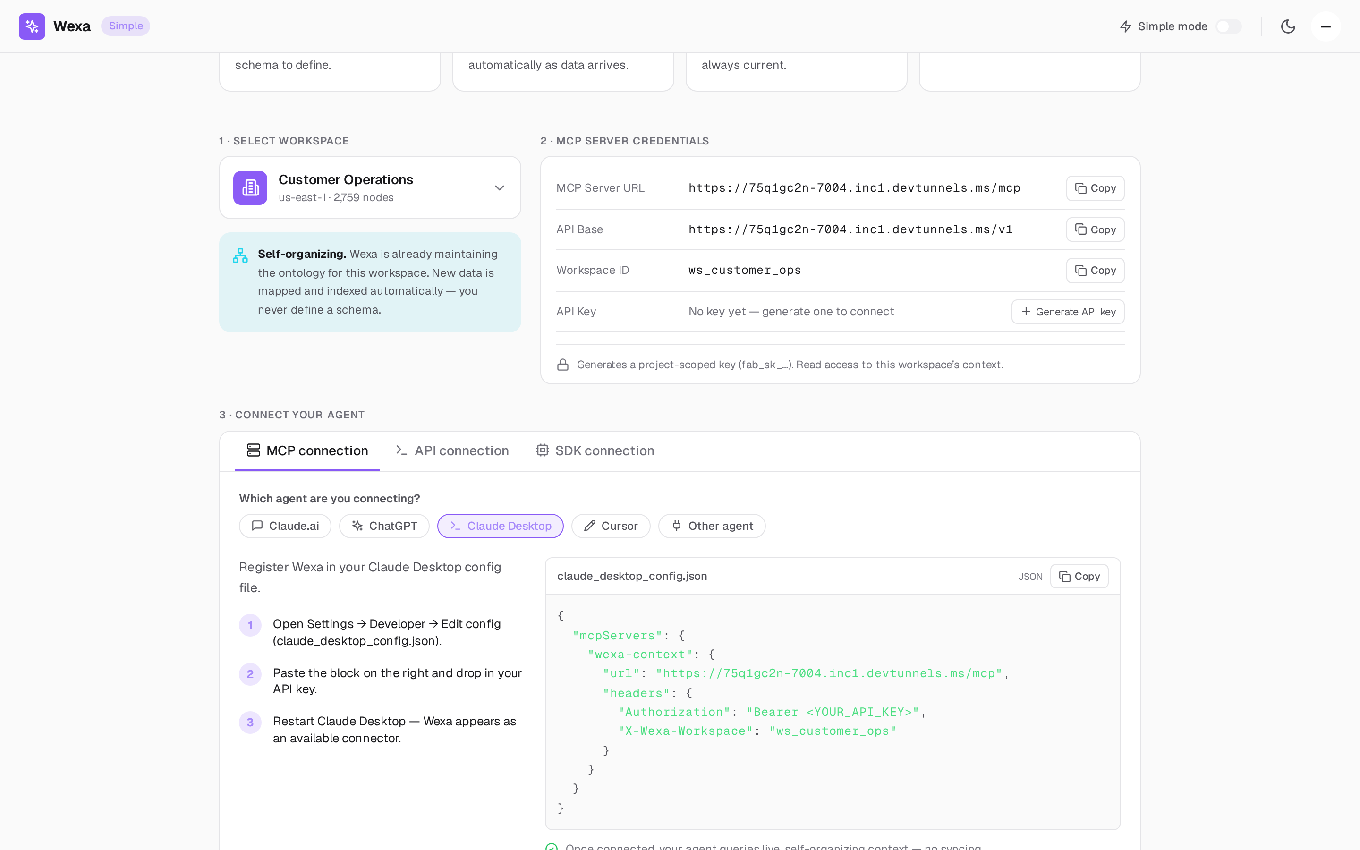Click 'No key yet' placeholder text
1360x850 pixels.
791,312
